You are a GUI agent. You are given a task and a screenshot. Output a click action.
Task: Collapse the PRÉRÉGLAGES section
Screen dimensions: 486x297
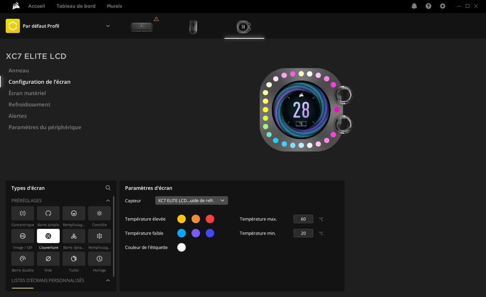[x=108, y=200]
